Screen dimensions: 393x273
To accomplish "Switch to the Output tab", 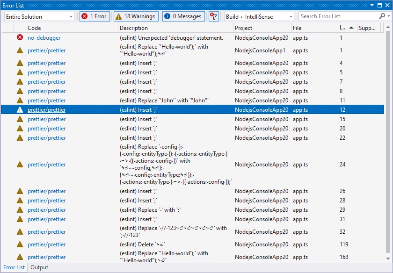I will point(39,267).
